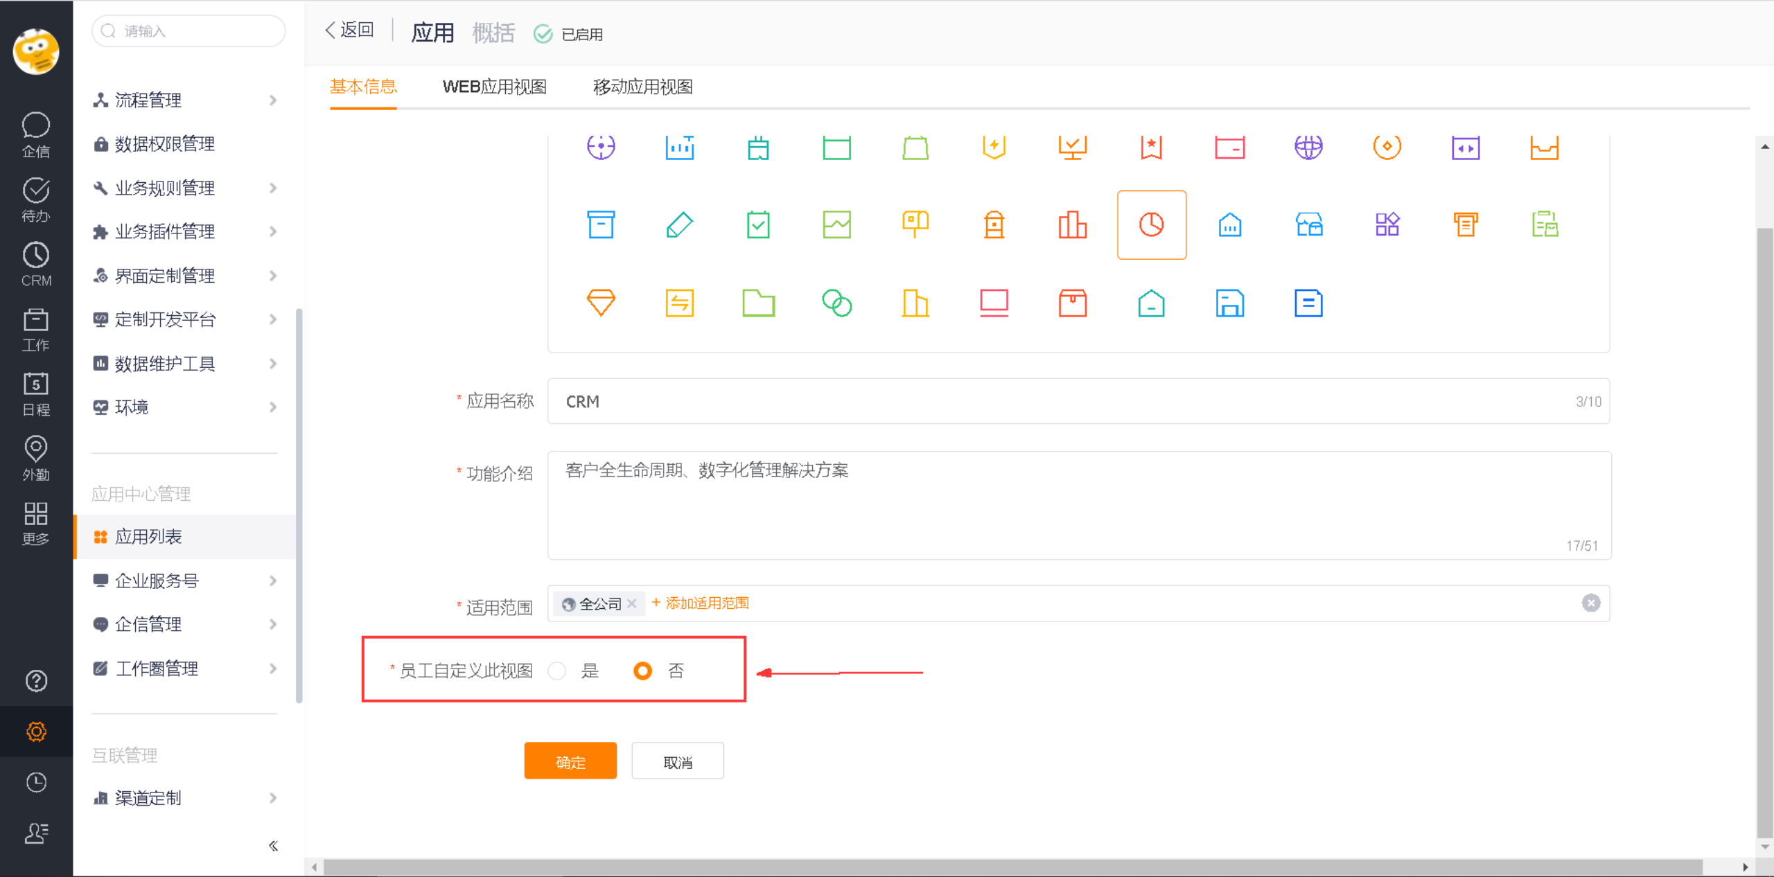Expand 数据维护工具 menu
1774x877 pixels.
point(185,364)
